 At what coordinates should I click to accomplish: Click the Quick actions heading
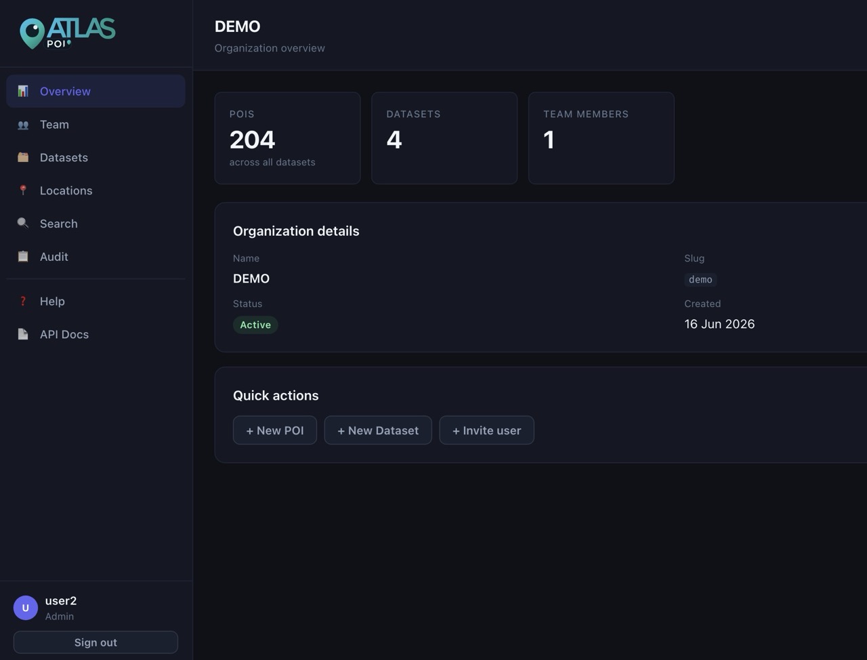pos(276,396)
